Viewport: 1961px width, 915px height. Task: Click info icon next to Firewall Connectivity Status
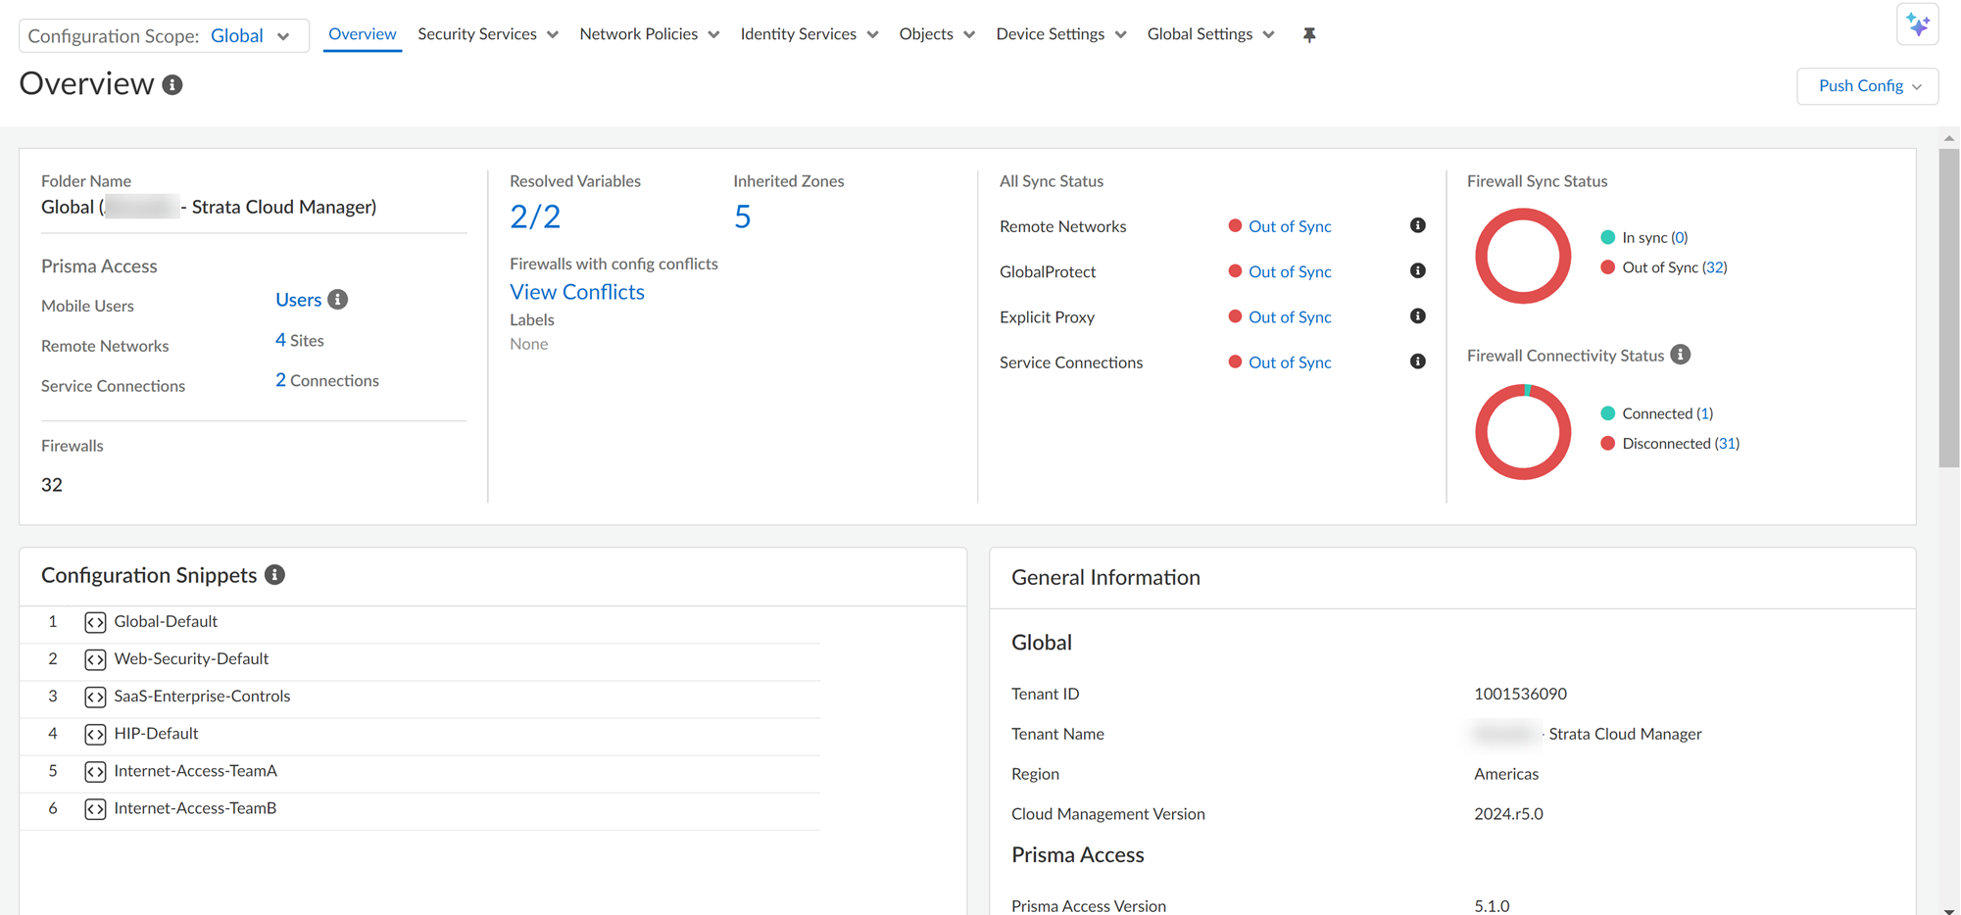pyautogui.click(x=1680, y=355)
